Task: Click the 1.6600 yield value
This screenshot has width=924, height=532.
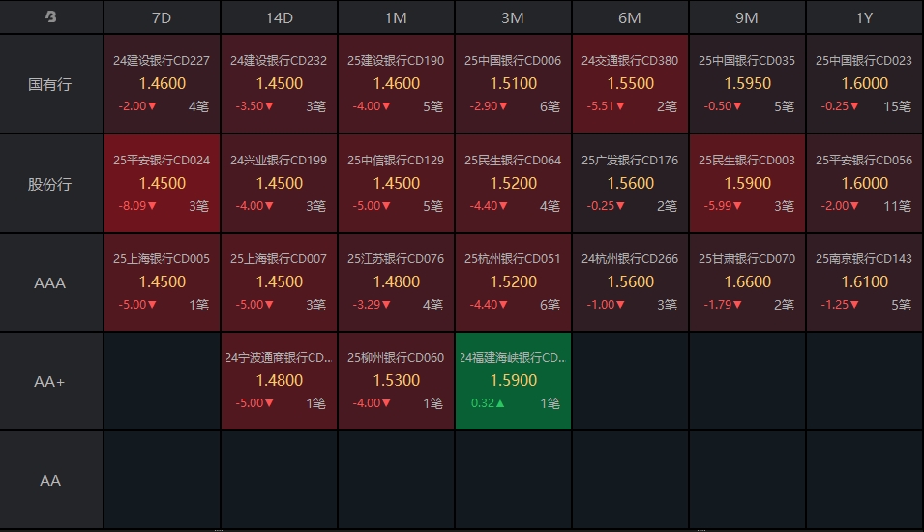Action: pos(747,282)
